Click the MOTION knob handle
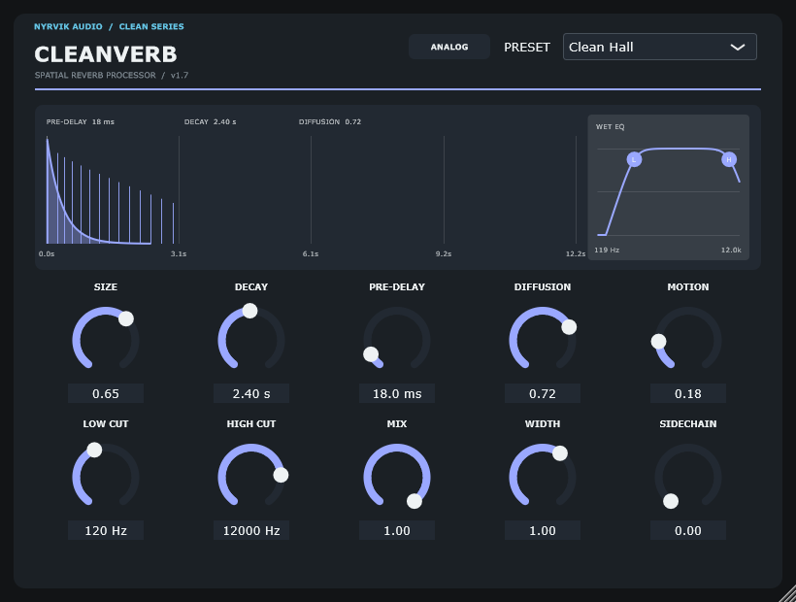796x602 pixels. (658, 341)
